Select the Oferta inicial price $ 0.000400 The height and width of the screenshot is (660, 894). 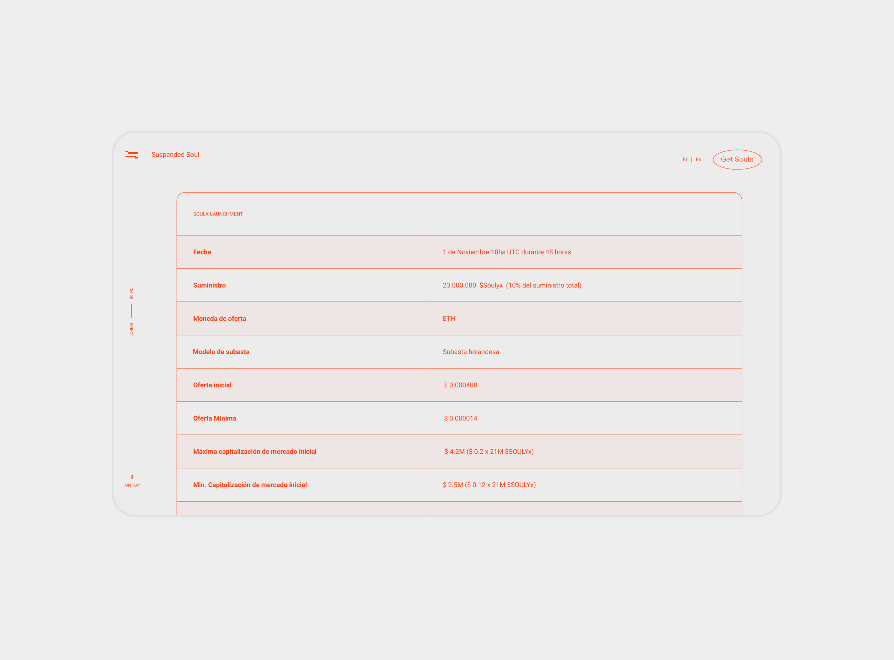click(x=460, y=385)
